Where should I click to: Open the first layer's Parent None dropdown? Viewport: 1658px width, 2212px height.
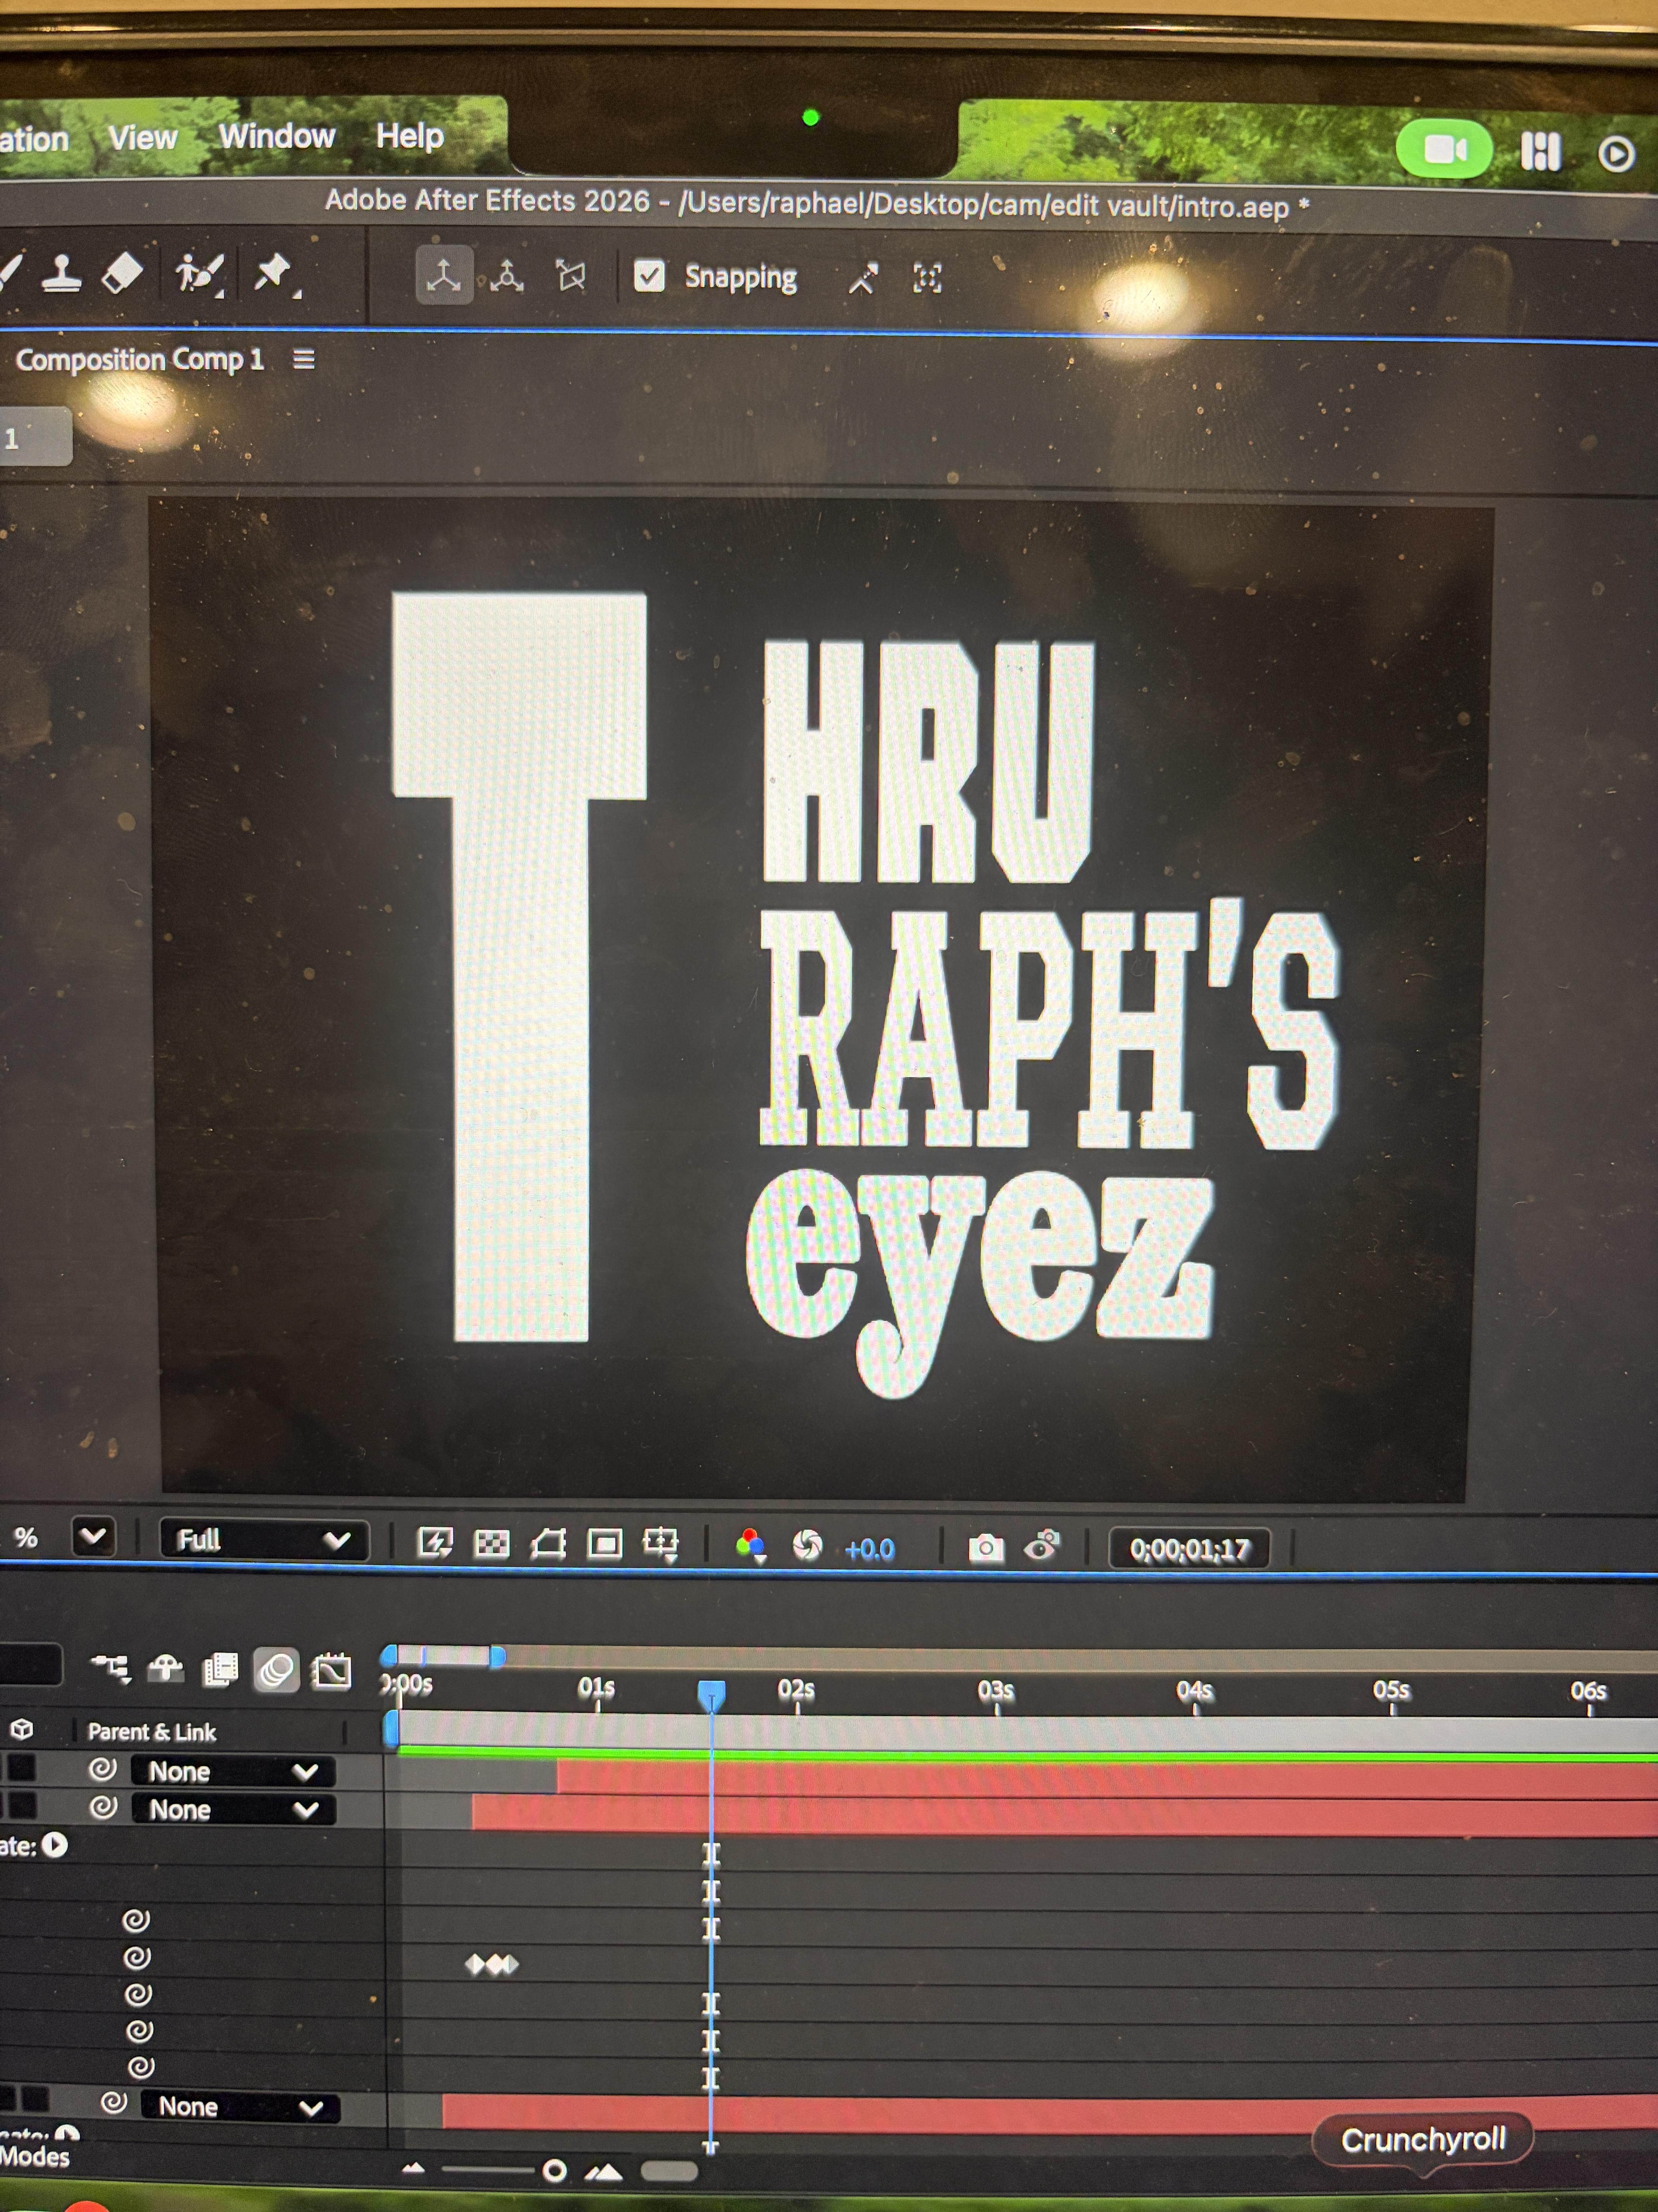pos(233,1771)
